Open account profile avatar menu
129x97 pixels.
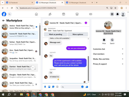123,14
